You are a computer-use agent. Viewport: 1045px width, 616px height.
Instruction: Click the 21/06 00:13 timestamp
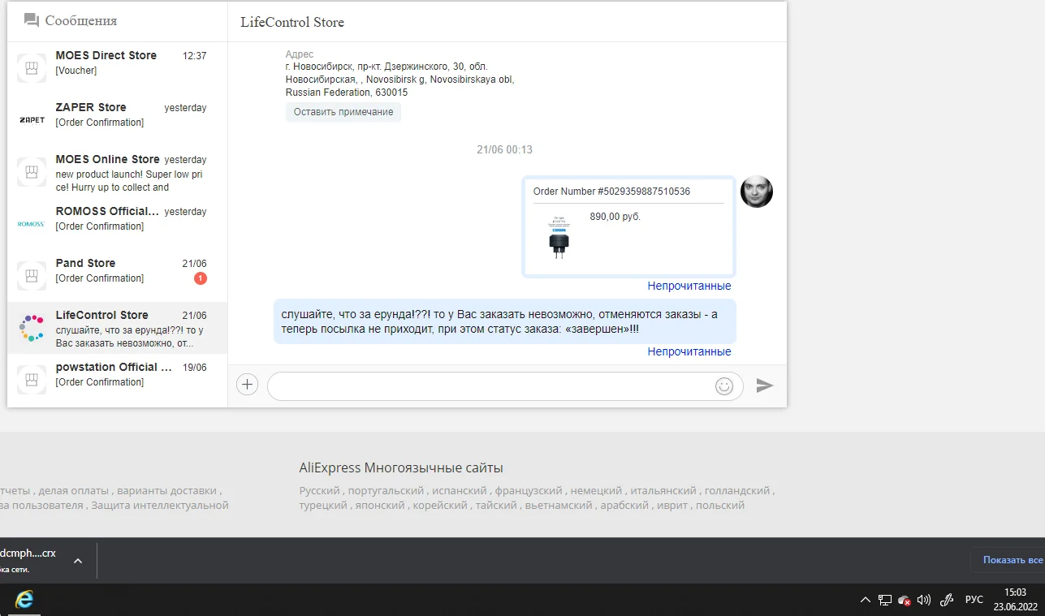click(504, 150)
